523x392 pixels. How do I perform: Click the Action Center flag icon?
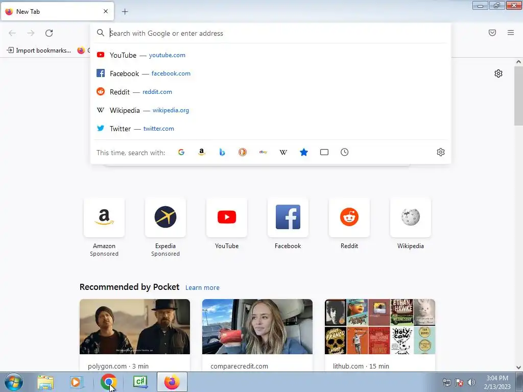pos(459,382)
